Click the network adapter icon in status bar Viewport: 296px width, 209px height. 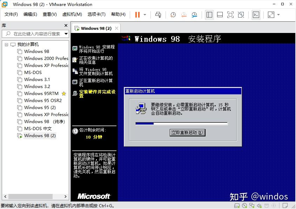(x=251, y=205)
